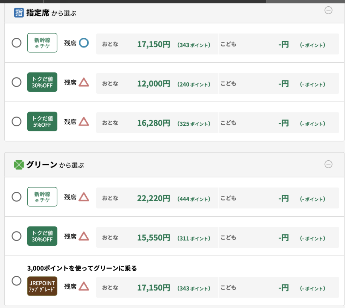Click おとな label in the 16,280円 row
The image size is (345, 308).
[110, 123]
